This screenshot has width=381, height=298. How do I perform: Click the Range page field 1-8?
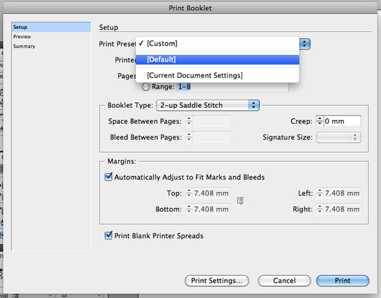[x=233, y=87]
